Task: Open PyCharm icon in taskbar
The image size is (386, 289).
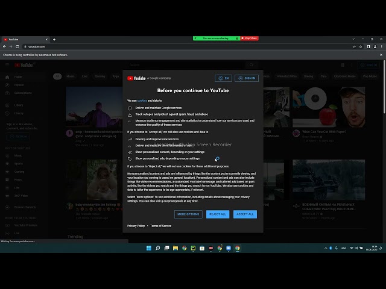Action: tap(193, 248)
